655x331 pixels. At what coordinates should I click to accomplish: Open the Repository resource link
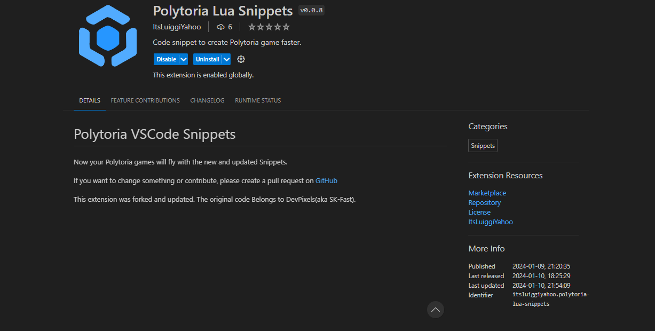tap(485, 203)
